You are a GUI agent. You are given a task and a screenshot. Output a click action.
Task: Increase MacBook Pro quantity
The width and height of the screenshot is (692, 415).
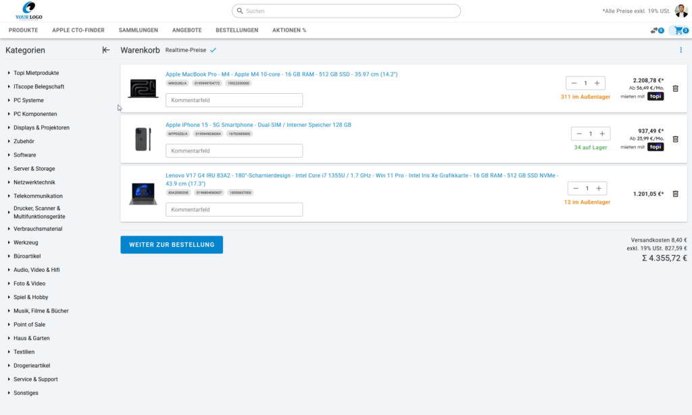[x=597, y=83]
